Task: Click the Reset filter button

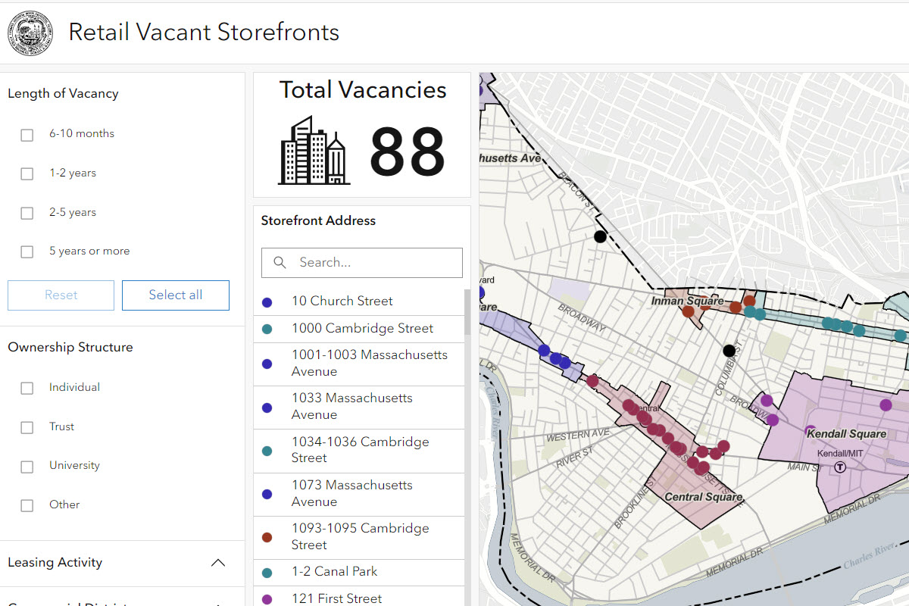Action: pos(61,295)
